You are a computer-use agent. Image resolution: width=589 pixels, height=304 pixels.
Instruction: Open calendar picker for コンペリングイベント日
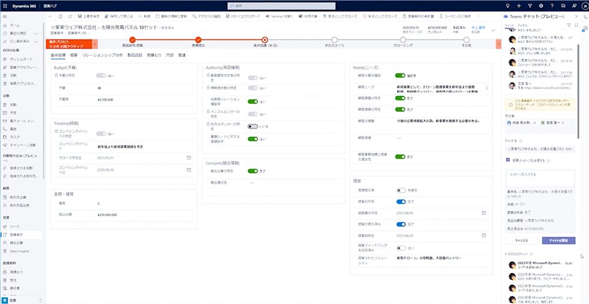click(189, 170)
